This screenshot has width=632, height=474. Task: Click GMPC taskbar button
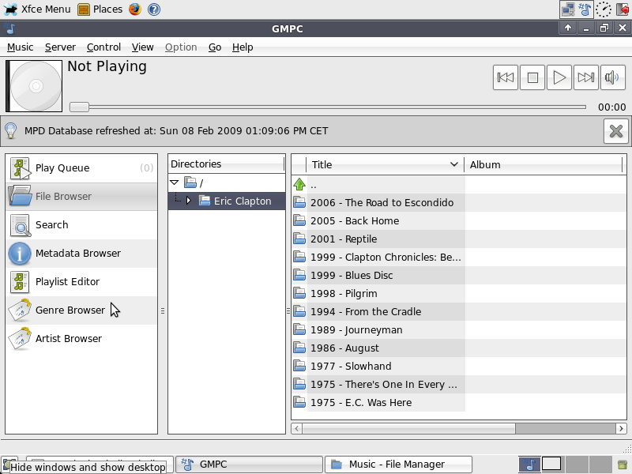(250, 465)
